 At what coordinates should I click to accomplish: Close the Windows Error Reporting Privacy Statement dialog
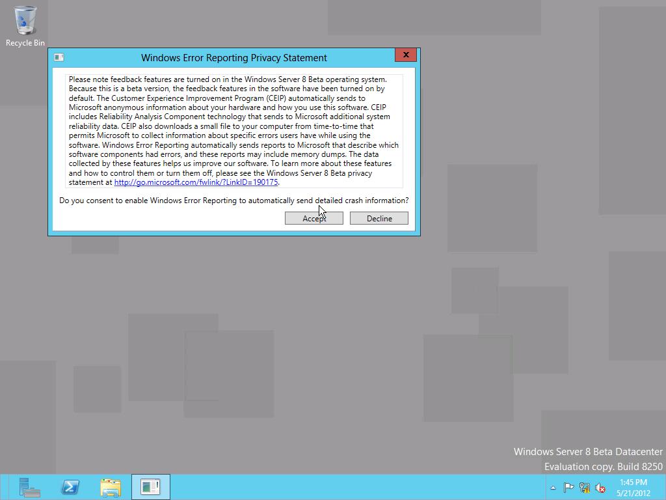point(406,55)
